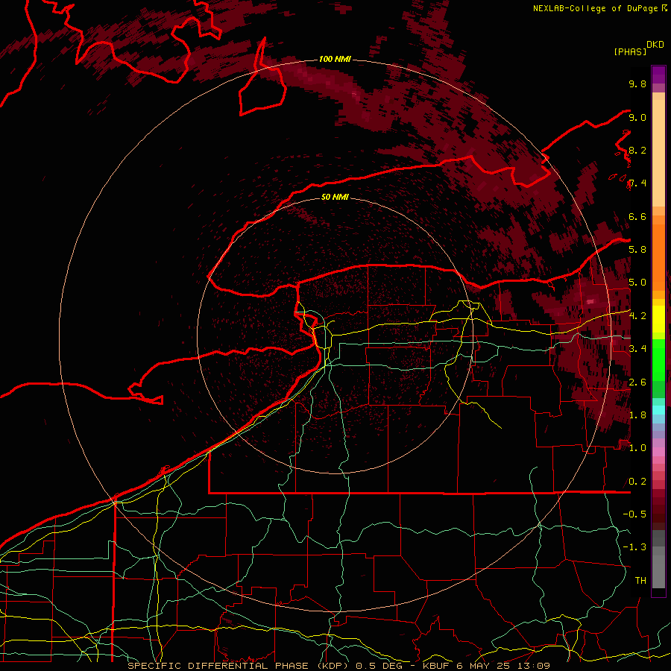Click the green segment of the color bar
The height and width of the screenshot is (671, 671).
click(658, 359)
